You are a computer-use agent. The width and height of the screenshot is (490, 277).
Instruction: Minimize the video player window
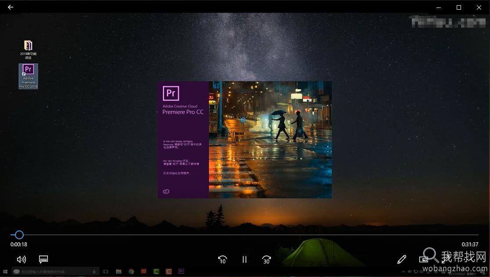[439, 7]
